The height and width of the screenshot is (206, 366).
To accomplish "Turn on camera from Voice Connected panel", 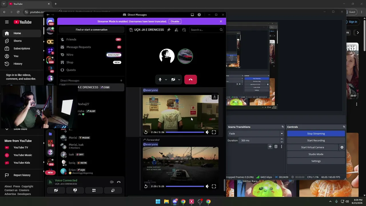I will [56, 190].
